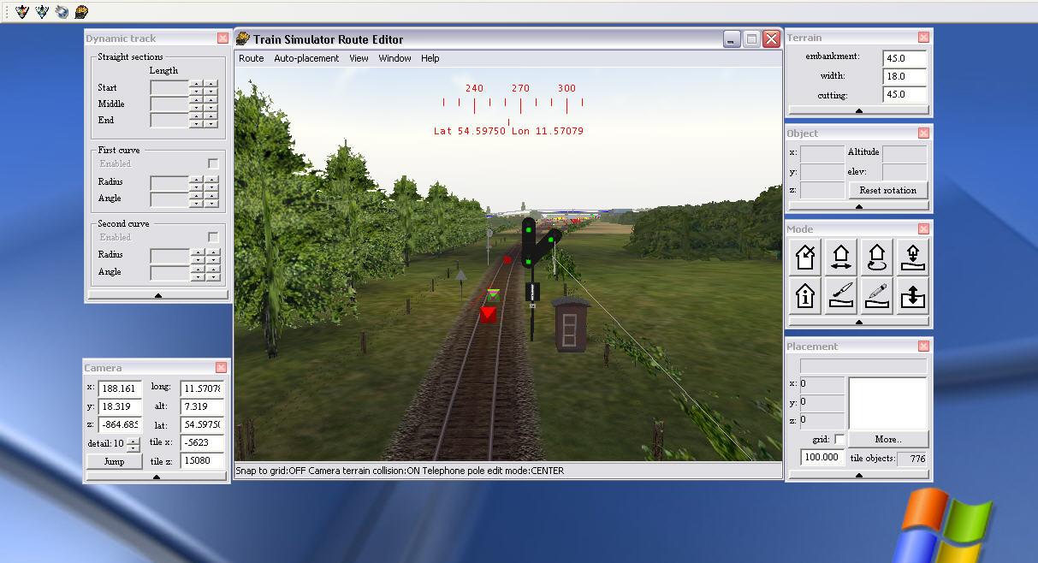Click the compass heading 270 label
Screen dimensions: 1038x563
pos(520,88)
